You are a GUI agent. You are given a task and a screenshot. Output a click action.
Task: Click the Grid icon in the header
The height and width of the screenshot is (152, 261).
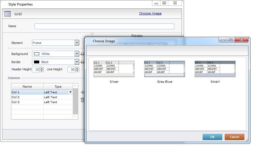pos(8,14)
